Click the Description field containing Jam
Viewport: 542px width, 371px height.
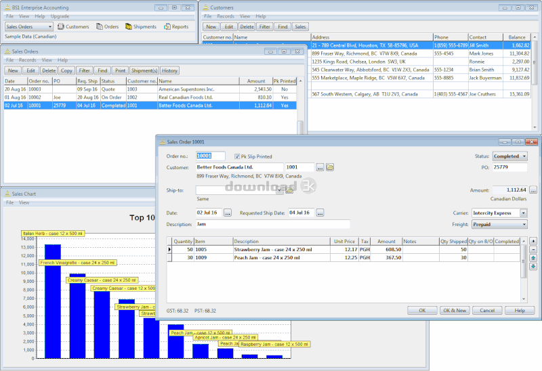pos(273,224)
